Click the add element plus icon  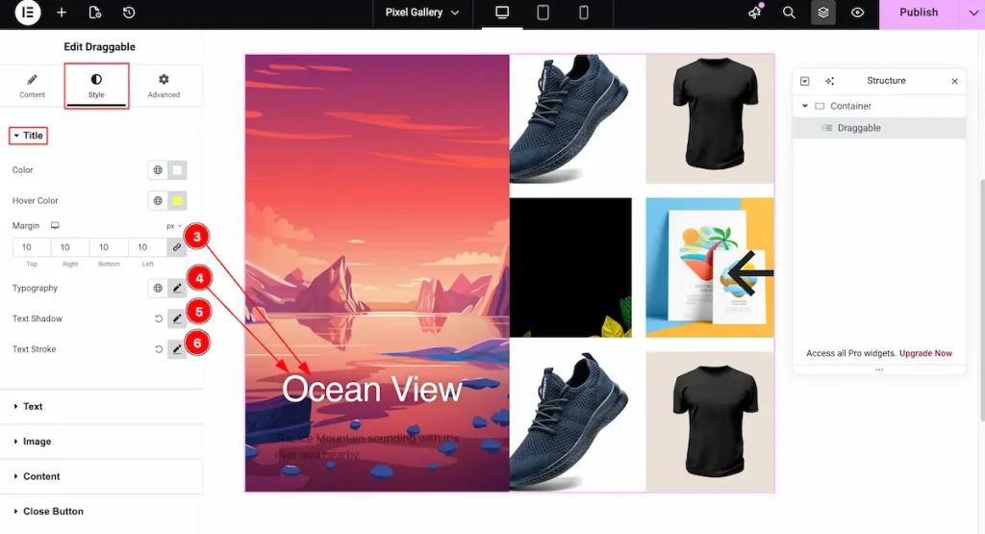62,13
